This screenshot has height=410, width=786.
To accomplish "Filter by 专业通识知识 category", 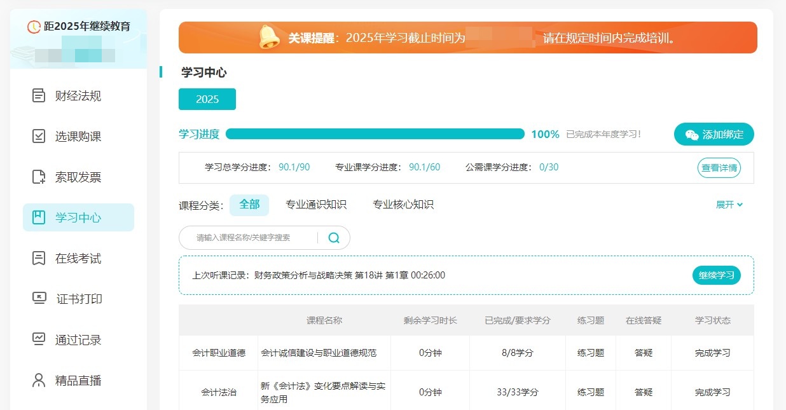I will pos(316,205).
